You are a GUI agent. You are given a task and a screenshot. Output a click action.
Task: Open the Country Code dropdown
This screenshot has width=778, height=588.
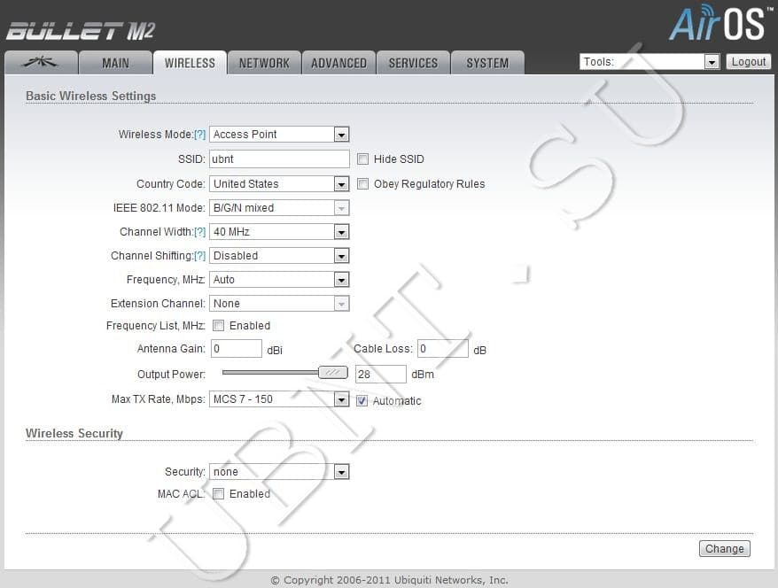pyautogui.click(x=279, y=184)
